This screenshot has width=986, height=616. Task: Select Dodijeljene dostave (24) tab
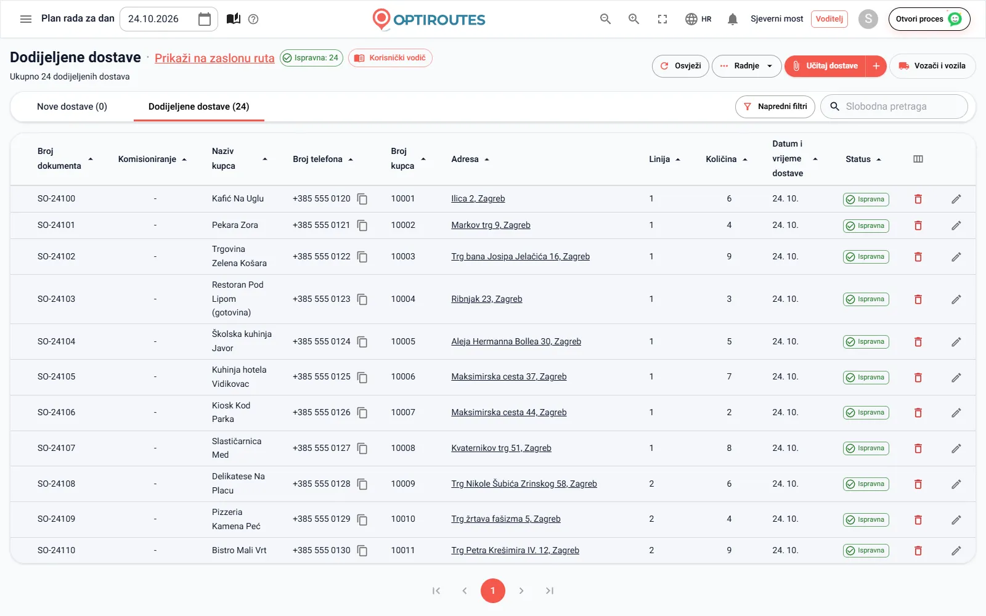[199, 107]
